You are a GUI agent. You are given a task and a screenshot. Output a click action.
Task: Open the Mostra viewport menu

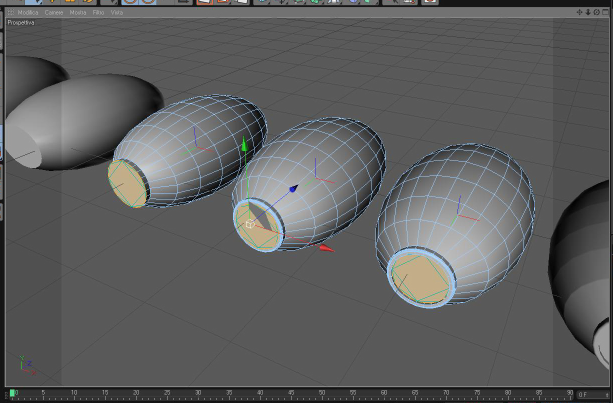(78, 12)
